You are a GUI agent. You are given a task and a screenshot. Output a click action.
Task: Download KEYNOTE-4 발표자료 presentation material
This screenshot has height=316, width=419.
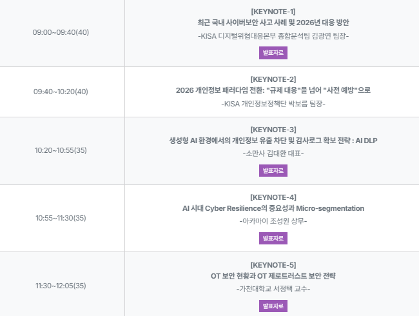pos(273,238)
